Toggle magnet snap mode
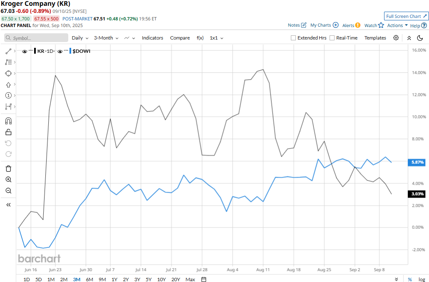 [x=8, y=121]
